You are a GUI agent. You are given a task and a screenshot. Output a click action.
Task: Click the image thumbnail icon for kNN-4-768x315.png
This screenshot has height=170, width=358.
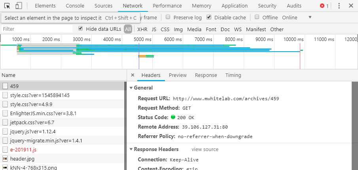tap(5, 168)
